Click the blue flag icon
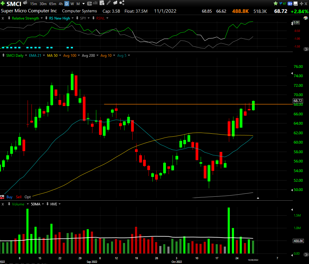309x264 pixels. pos(281,3)
